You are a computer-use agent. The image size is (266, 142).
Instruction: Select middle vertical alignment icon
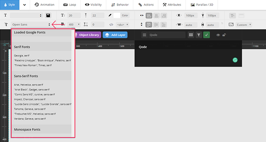(156, 25)
